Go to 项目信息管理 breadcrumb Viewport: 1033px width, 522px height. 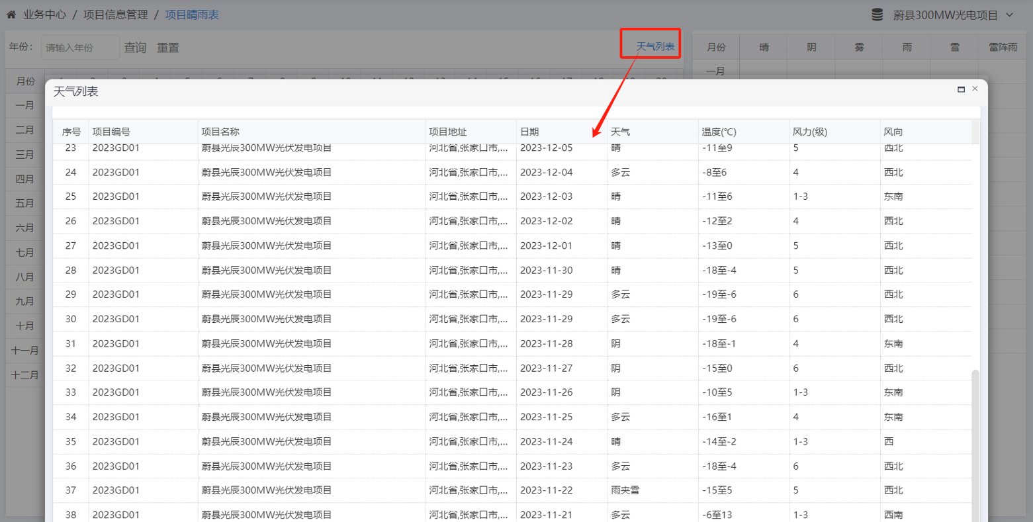pos(115,15)
